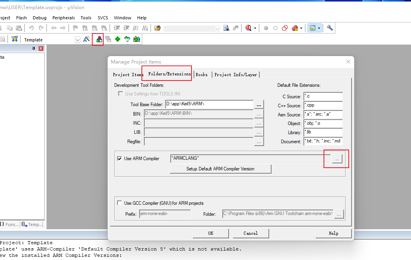Open Manage Multi-Project Workspace icon
This screenshot has height=260, width=411.
(x=108, y=39)
